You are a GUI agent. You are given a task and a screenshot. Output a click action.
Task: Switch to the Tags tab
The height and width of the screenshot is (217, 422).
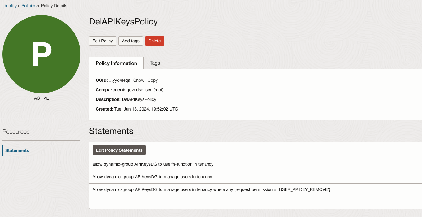point(155,63)
